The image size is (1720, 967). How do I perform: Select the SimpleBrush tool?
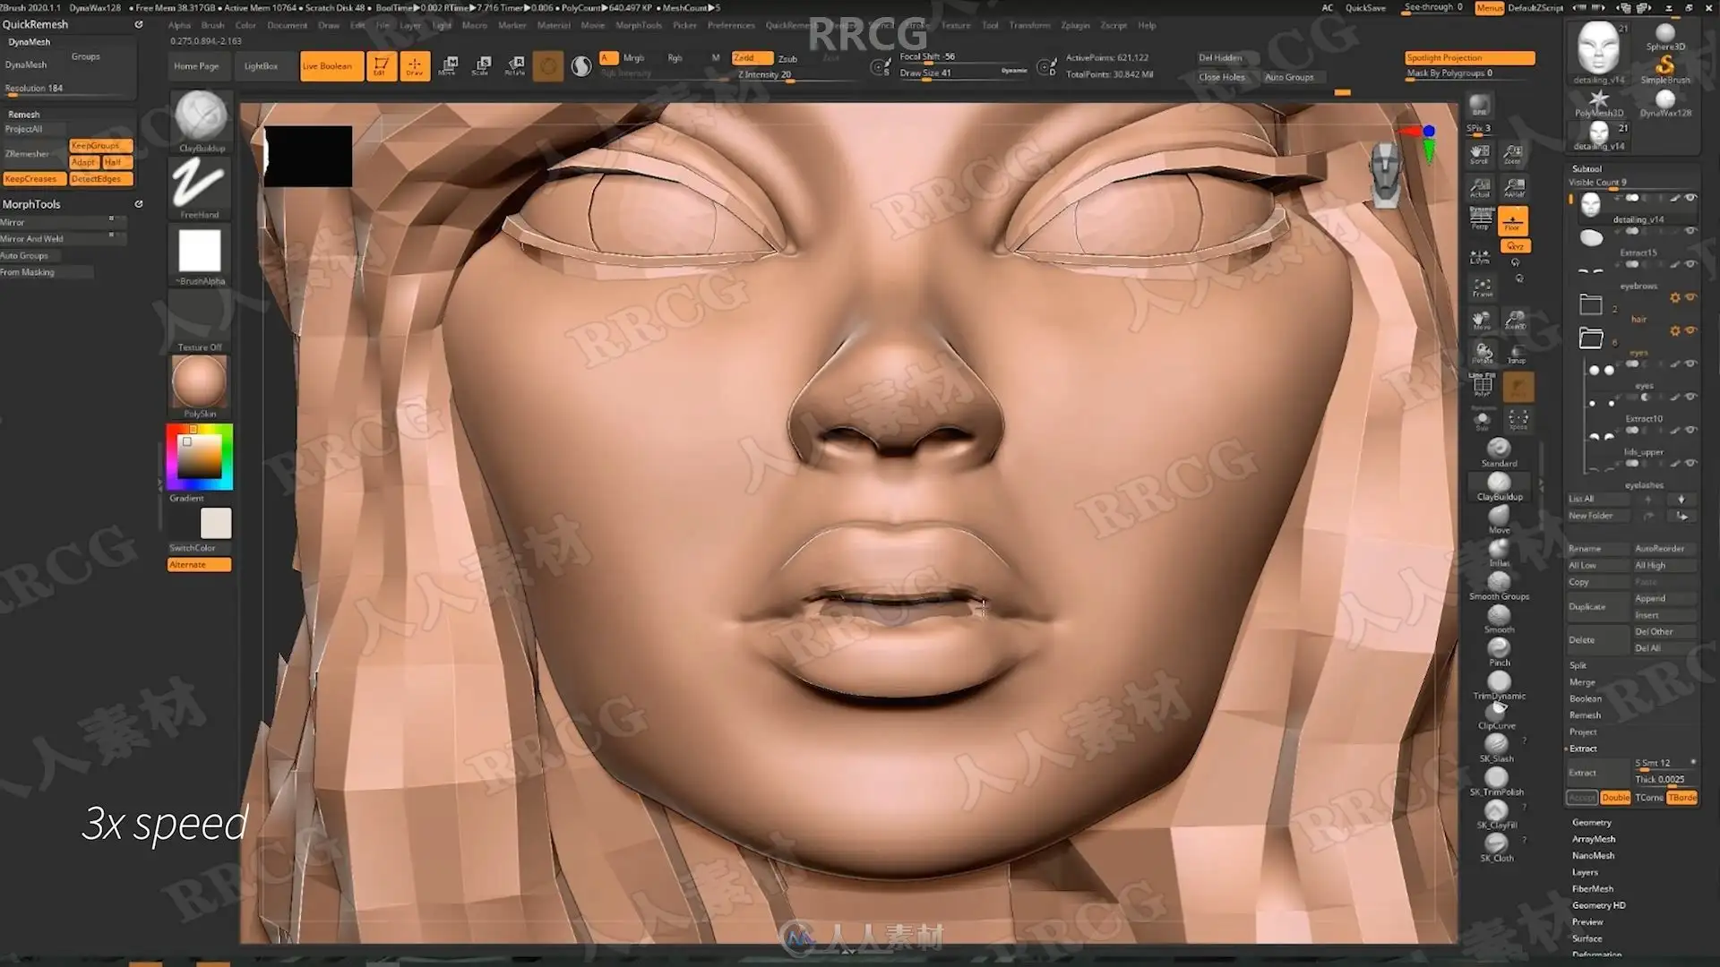[x=1665, y=68]
